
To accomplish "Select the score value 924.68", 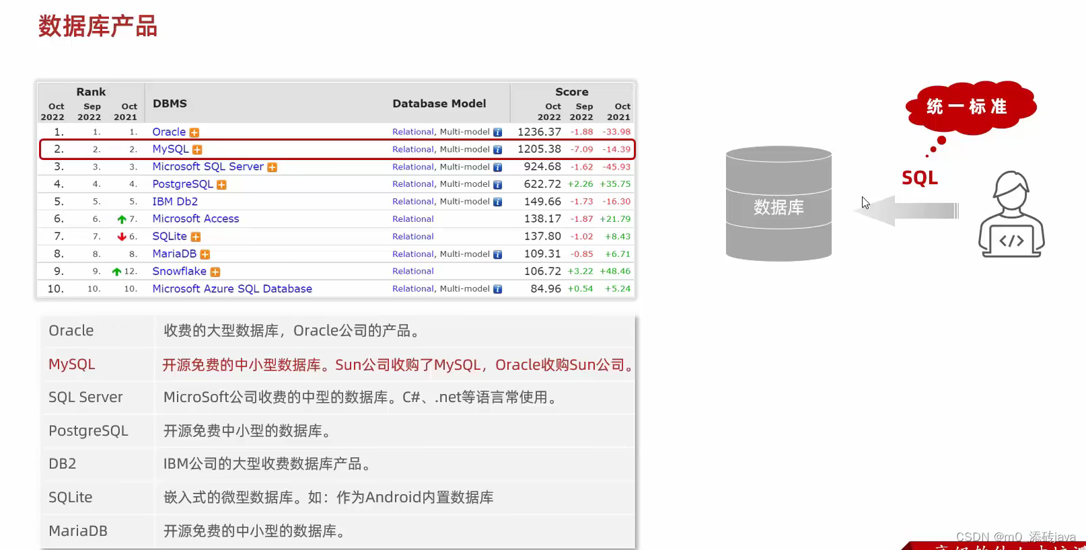I will (x=542, y=167).
